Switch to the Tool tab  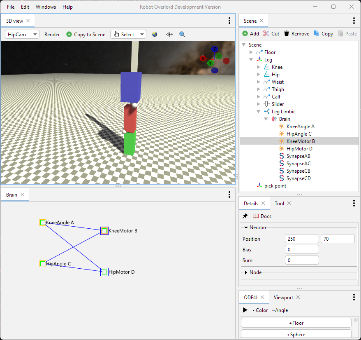279,203
